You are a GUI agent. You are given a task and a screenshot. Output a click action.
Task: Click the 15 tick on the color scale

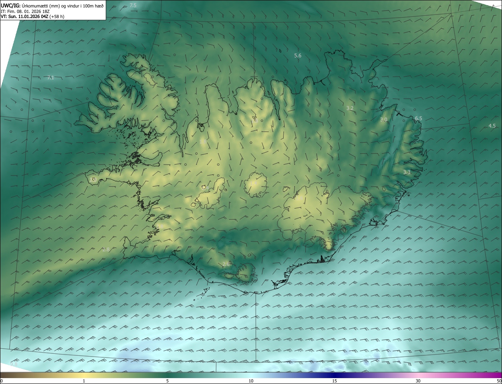click(x=335, y=381)
